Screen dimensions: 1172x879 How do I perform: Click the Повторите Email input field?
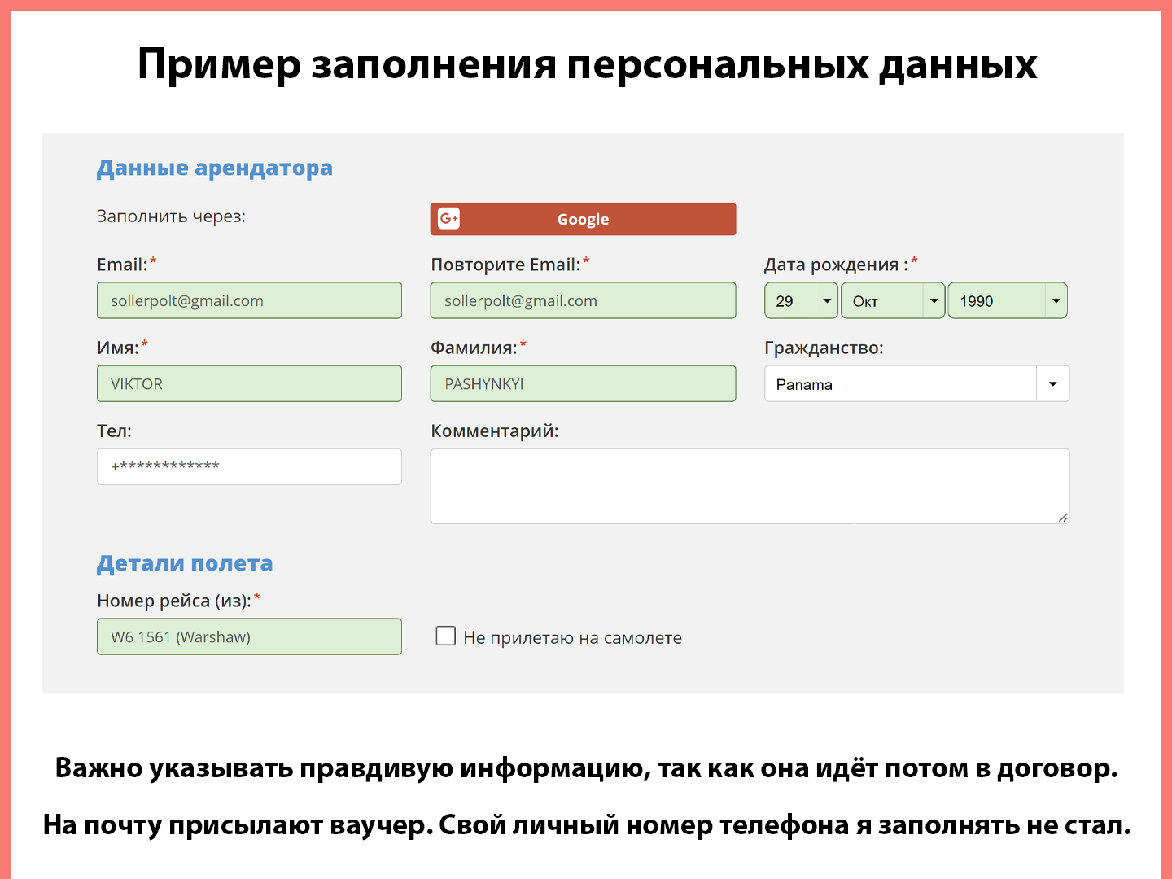tap(583, 300)
